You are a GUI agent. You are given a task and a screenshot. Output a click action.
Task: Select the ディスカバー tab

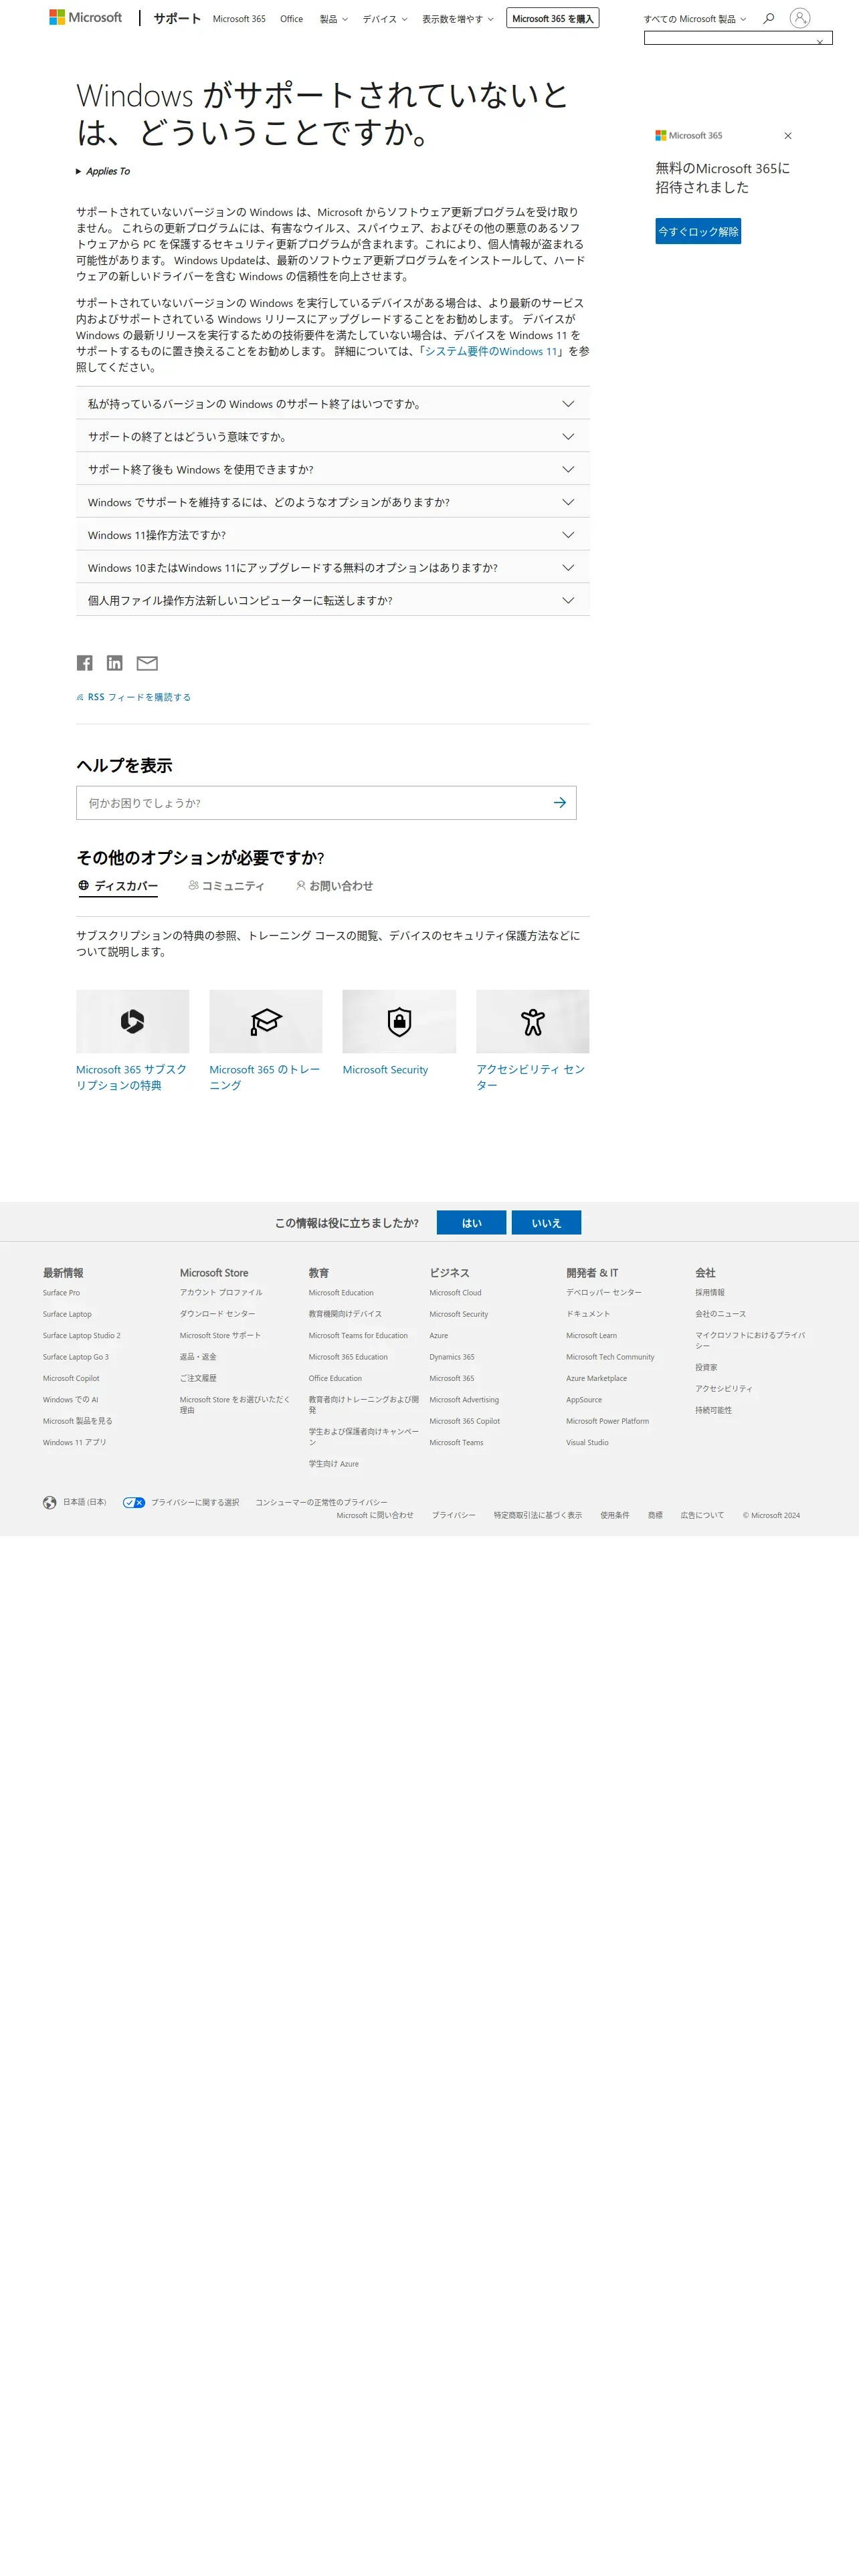point(118,886)
